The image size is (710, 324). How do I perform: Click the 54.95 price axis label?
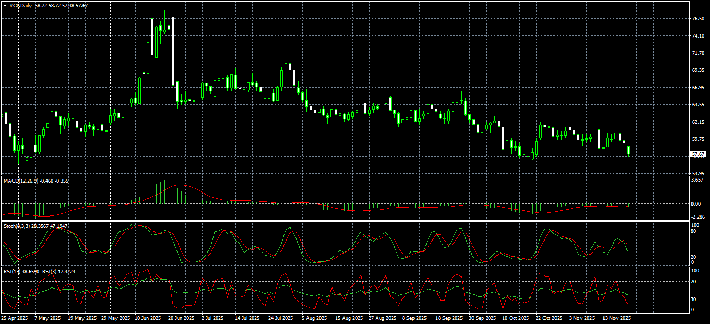pyautogui.click(x=698, y=173)
